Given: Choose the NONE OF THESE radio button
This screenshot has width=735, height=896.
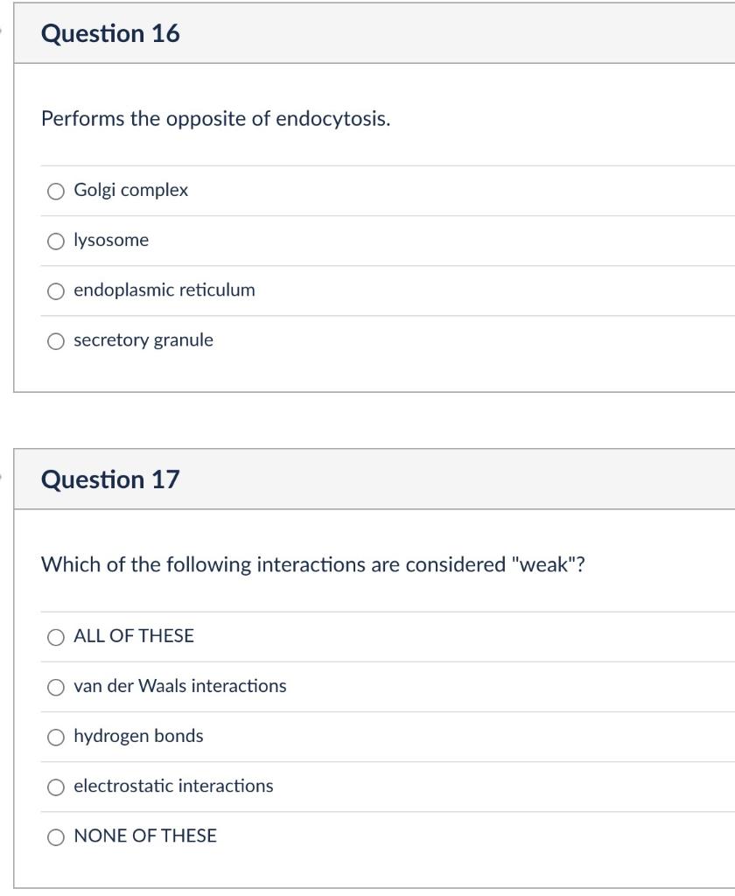Looking at the screenshot, I should click(56, 836).
